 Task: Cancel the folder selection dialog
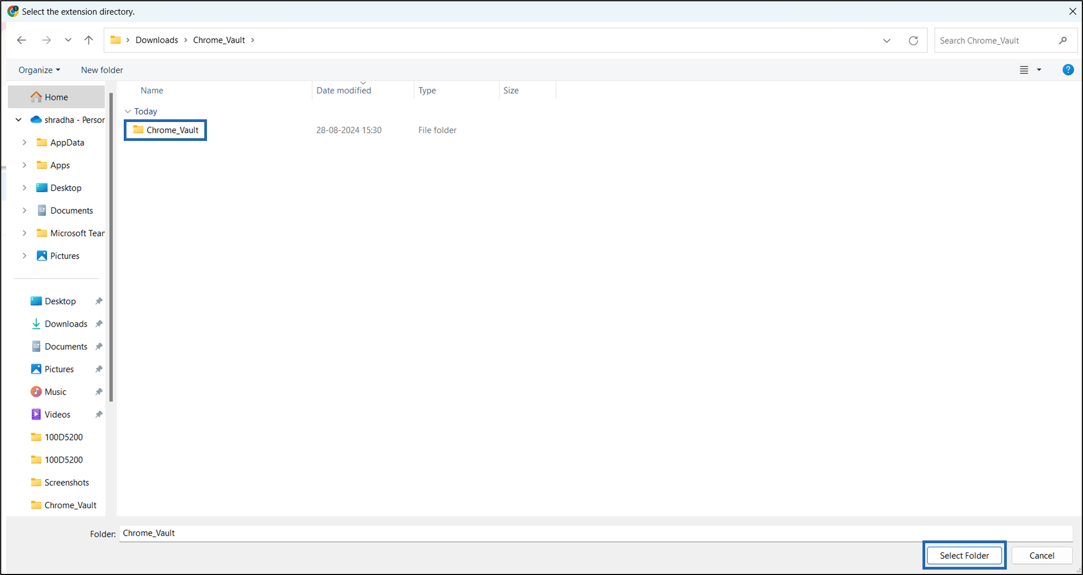point(1041,556)
